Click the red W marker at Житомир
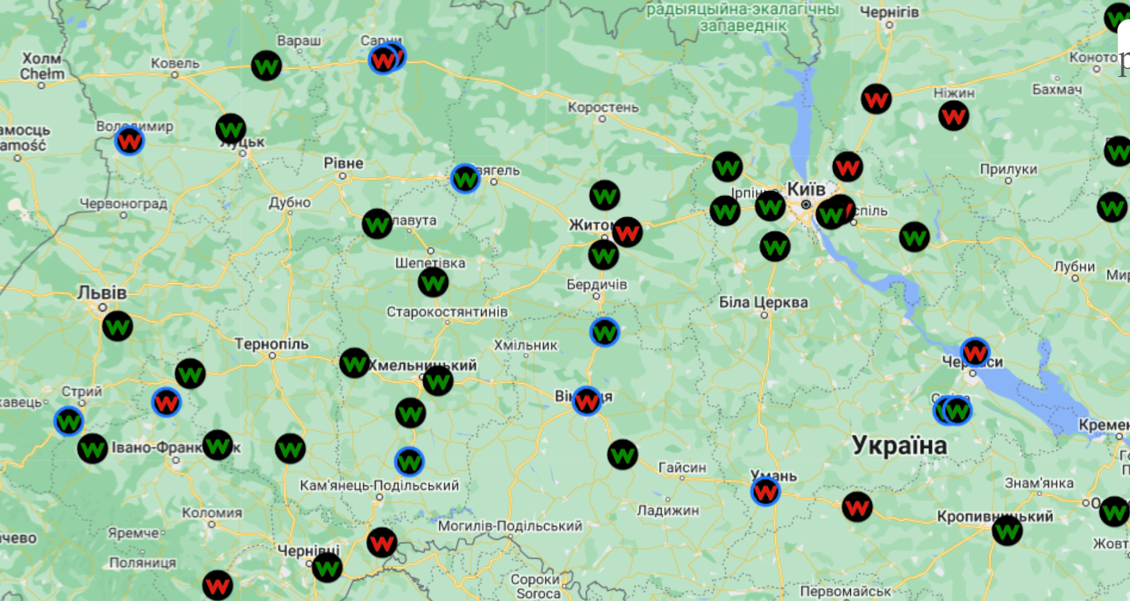This screenshot has height=601, width=1130. tap(627, 232)
